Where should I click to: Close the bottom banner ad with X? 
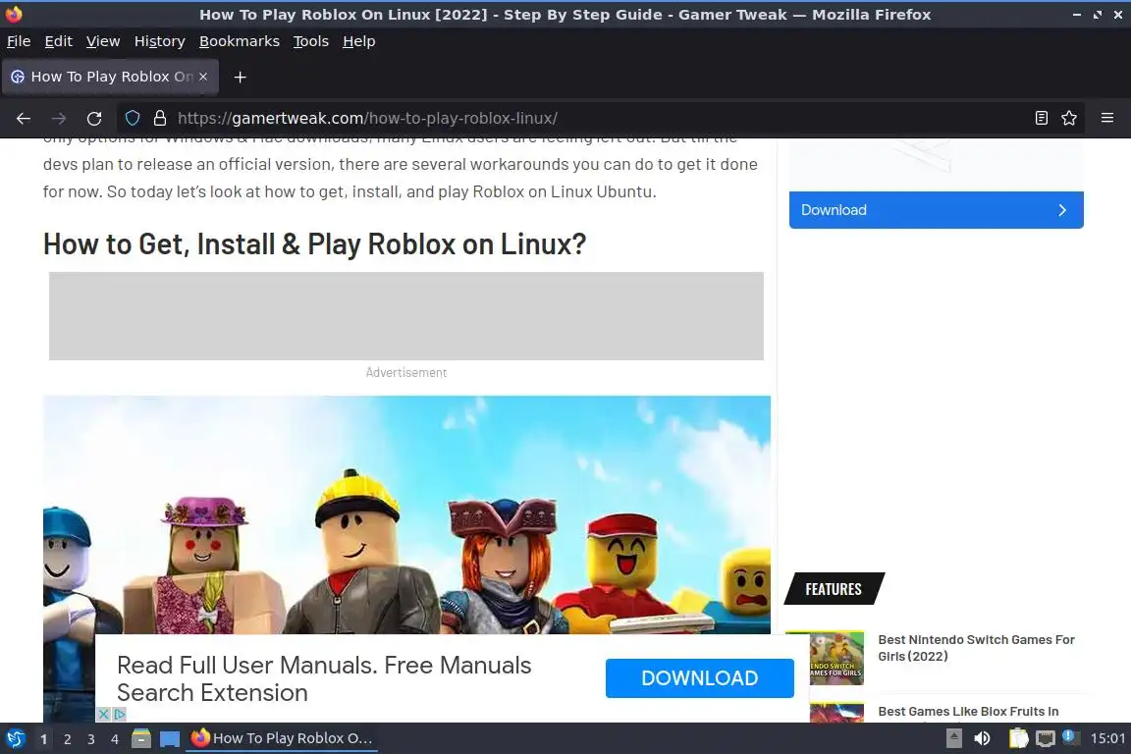click(103, 714)
